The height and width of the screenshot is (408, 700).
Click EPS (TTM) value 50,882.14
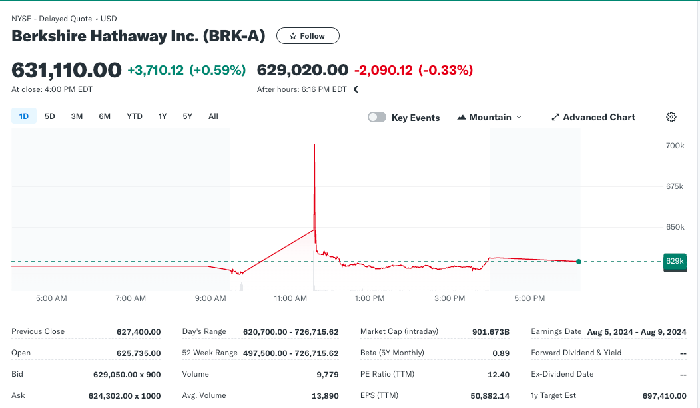point(490,396)
